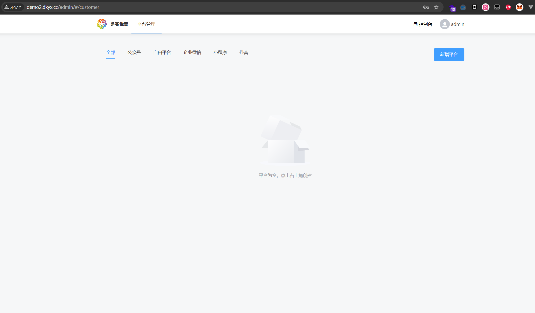The width and height of the screenshot is (535, 313).
Task: Click the Adblock Plus ABP icon
Action: [x=508, y=7]
